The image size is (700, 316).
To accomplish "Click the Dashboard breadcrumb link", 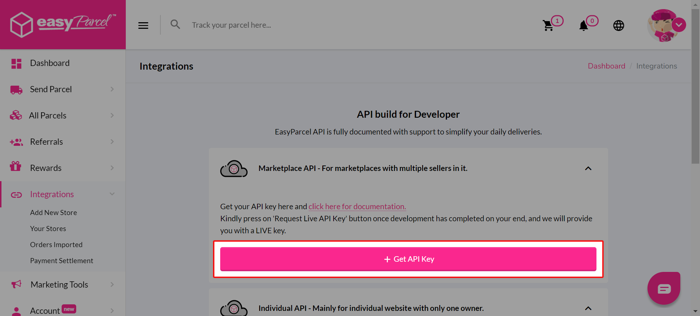I will (x=606, y=66).
